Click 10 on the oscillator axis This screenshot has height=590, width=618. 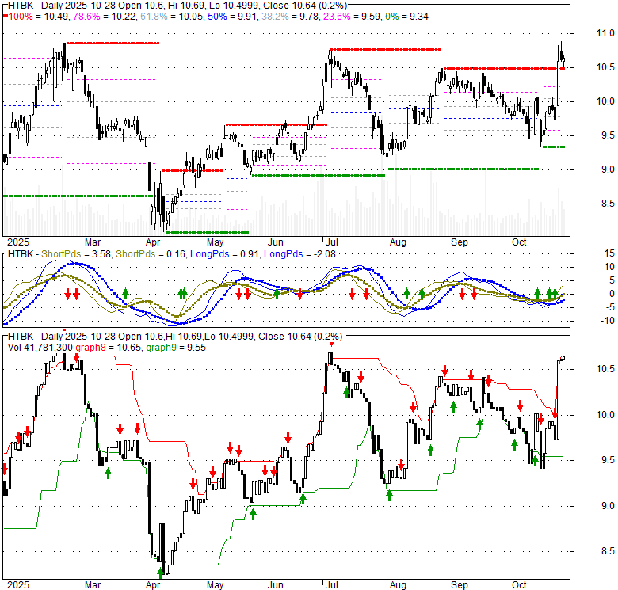coord(609,267)
